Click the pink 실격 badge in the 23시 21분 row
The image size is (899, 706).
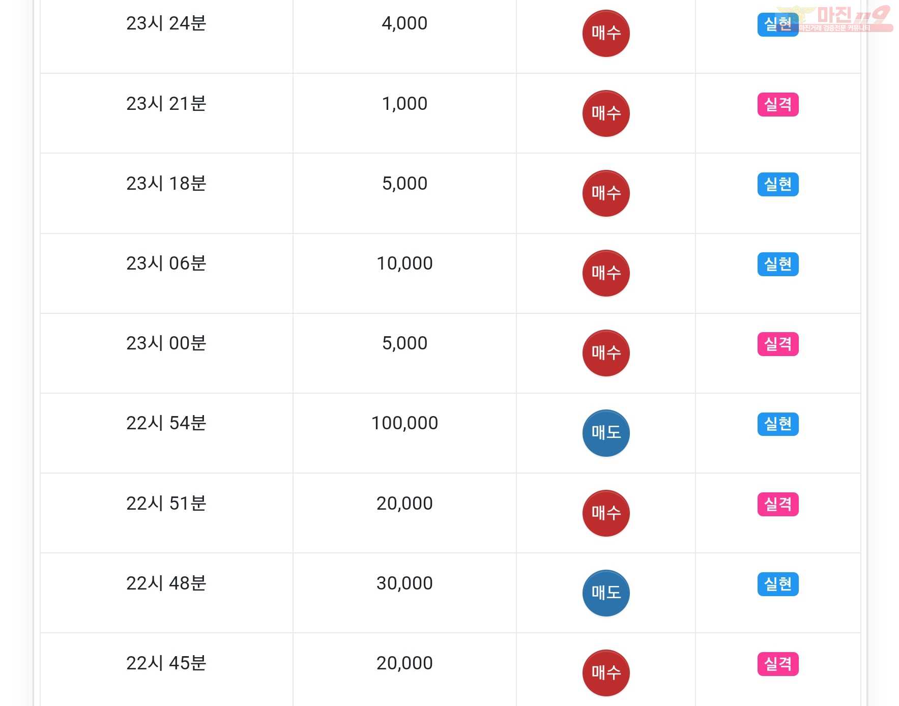click(x=778, y=105)
